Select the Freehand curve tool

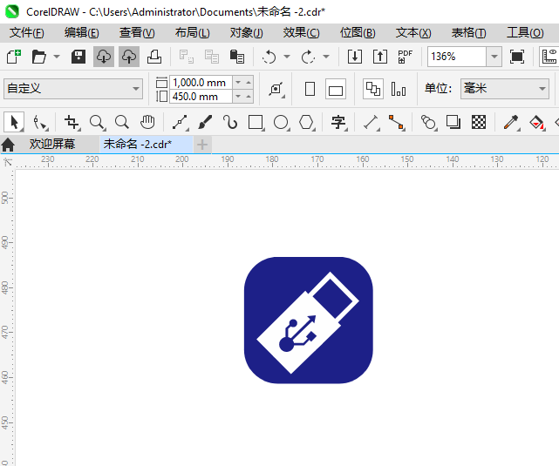tap(181, 123)
